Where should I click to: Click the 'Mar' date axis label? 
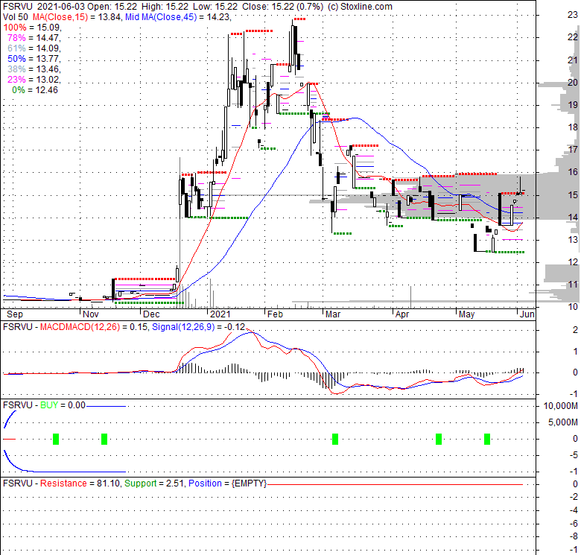coord(333,314)
